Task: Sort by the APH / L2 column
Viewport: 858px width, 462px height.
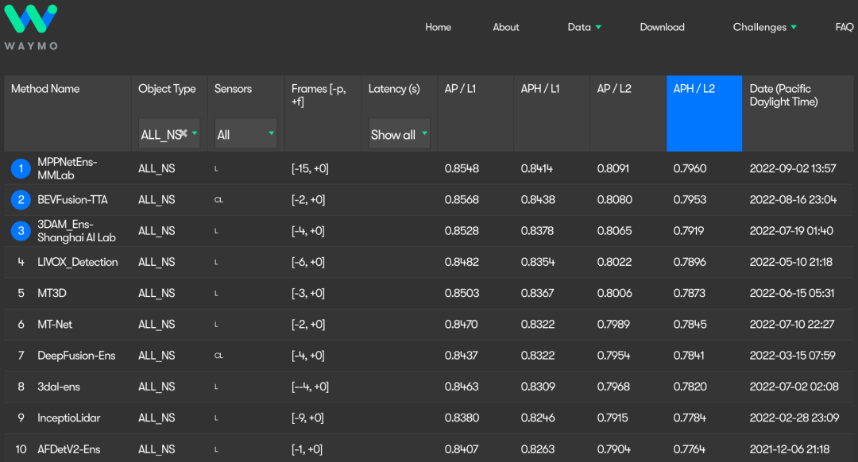Action: tap(694, 89)
